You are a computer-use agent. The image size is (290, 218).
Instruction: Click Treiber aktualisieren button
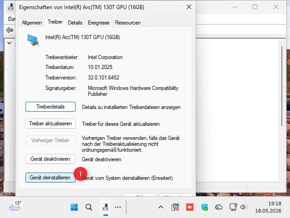tap(50, 124)
